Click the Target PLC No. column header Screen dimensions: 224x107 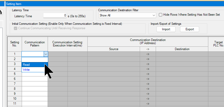point(216,44)
